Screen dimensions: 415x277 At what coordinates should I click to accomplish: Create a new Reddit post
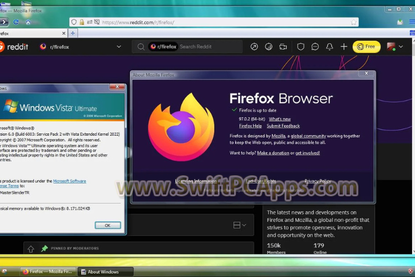pos(344,47)
